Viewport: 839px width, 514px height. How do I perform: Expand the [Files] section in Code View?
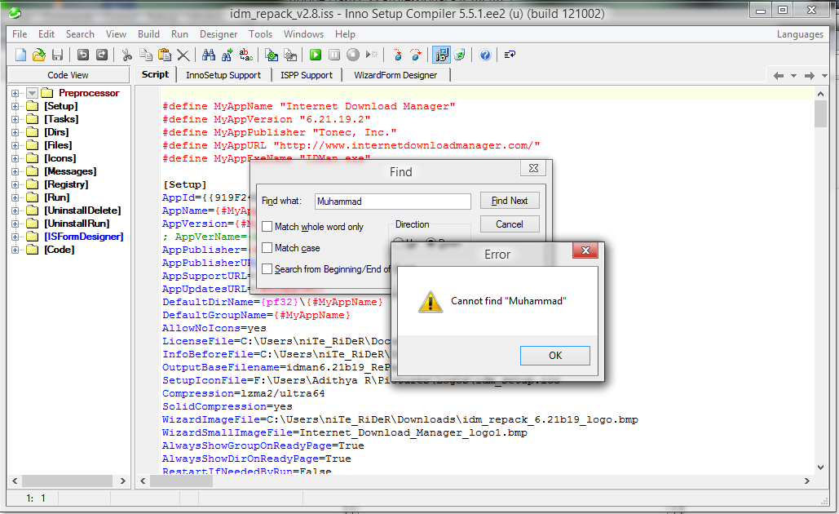click(15, 145)
